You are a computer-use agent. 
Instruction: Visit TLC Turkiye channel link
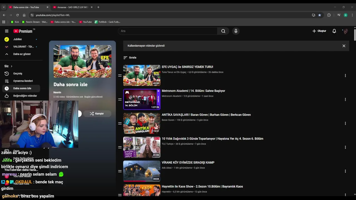[x=167, y=144]
